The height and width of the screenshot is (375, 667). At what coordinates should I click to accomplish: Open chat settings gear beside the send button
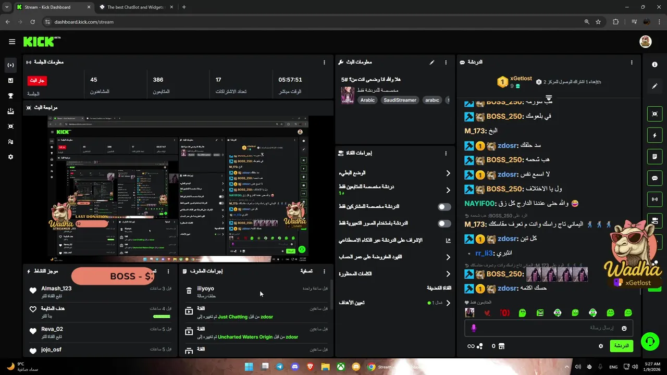[600, 346]
